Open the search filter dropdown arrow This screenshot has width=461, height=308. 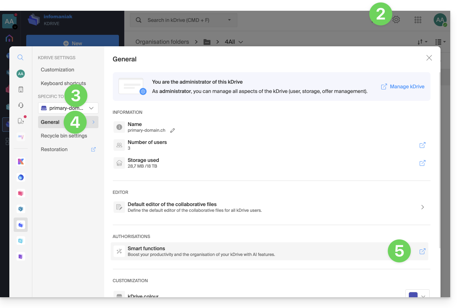[229, 20]
